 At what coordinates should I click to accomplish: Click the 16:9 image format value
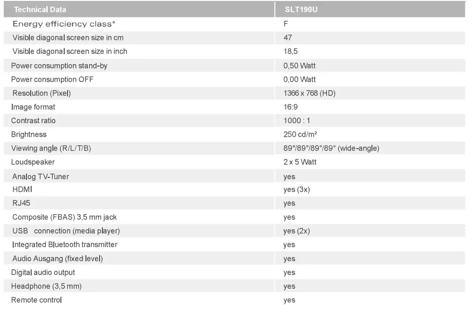tap(290, 107)
